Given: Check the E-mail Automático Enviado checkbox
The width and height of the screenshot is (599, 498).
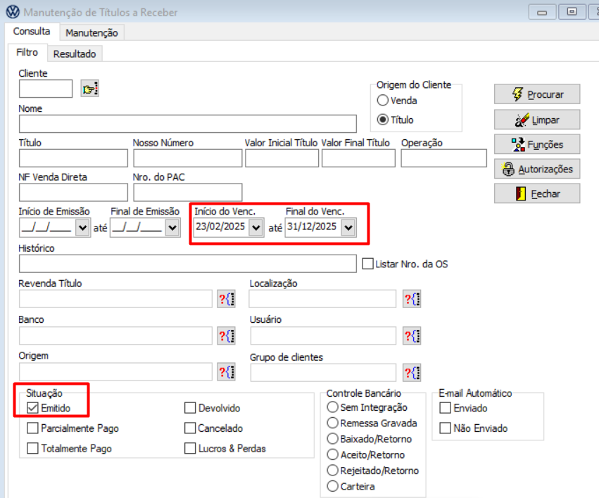Looking at the screenshot, I should (x=445, y=408).
